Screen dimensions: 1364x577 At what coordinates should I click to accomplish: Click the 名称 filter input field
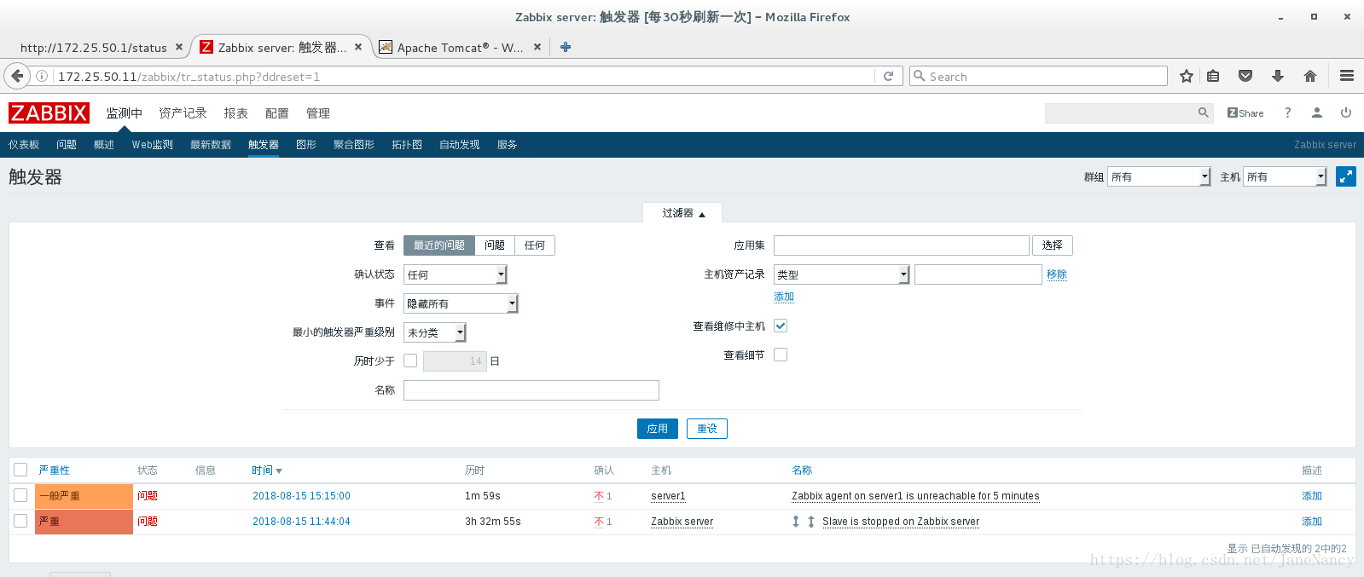tap(531, 390)
